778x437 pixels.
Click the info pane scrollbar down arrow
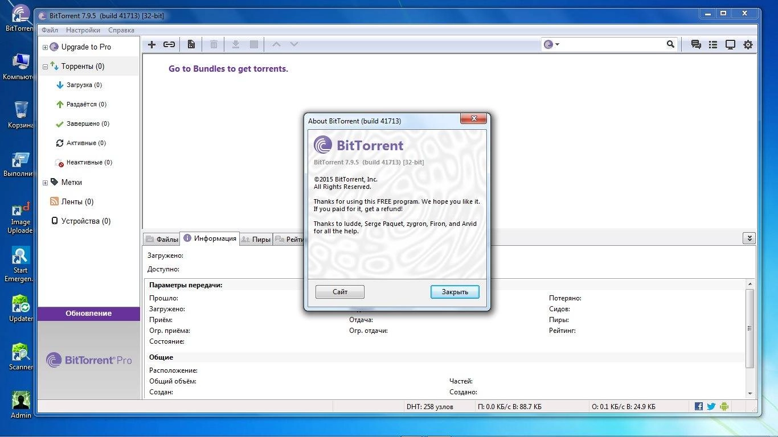pos(750,393)
